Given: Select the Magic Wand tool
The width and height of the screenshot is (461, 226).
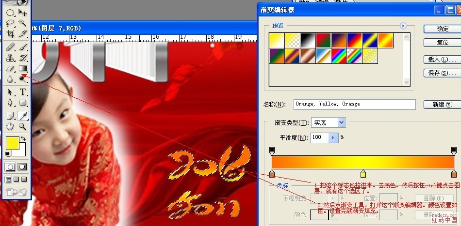Looking at the screenshot, I should (x=22, y=23).
